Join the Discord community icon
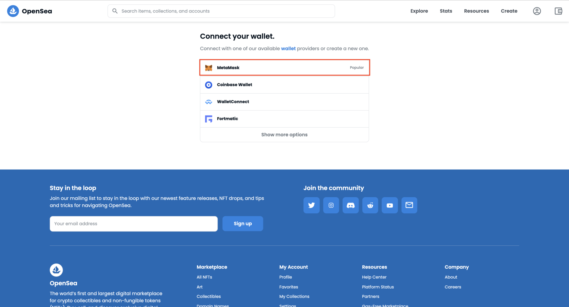Image resolution: width=569 pixels, height=307 pixels. click(x=351, y=205)
